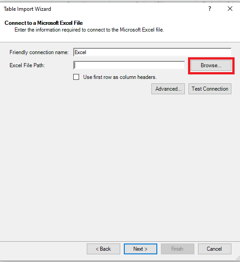Focus the Excel File Path input field
The width and height of the screenshot is (240, 262).
coord(129,65)
